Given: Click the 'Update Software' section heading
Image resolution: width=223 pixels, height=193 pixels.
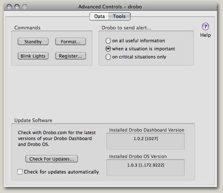Looking at the screenshot, I should (33, 120).
